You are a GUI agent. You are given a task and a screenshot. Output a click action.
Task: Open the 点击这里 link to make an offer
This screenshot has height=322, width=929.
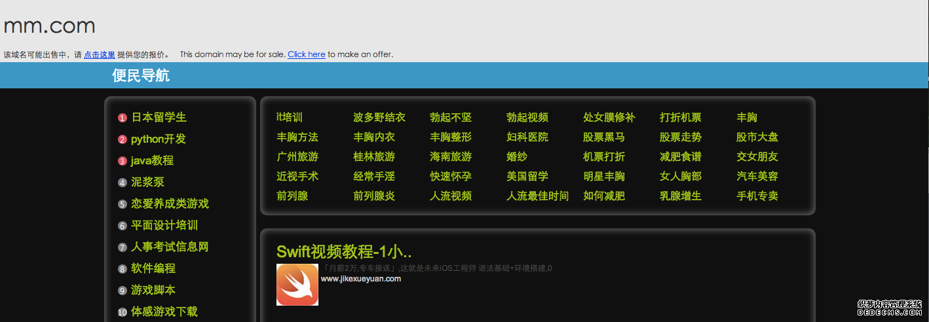100,54
